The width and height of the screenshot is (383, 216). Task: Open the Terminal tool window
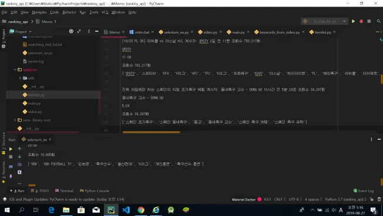point(64,191)
